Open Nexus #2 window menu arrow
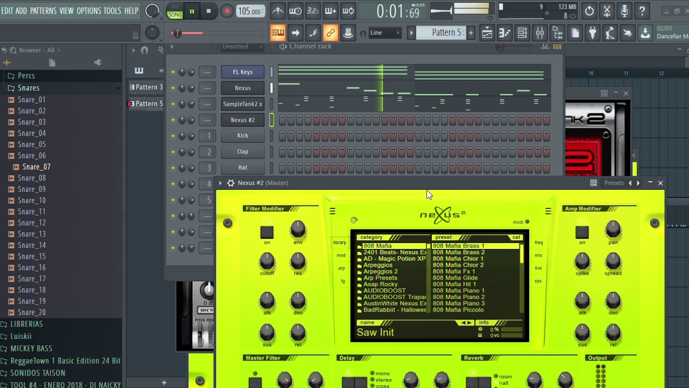The height and width of the screenshot is (388, 689). pos(220,183)
